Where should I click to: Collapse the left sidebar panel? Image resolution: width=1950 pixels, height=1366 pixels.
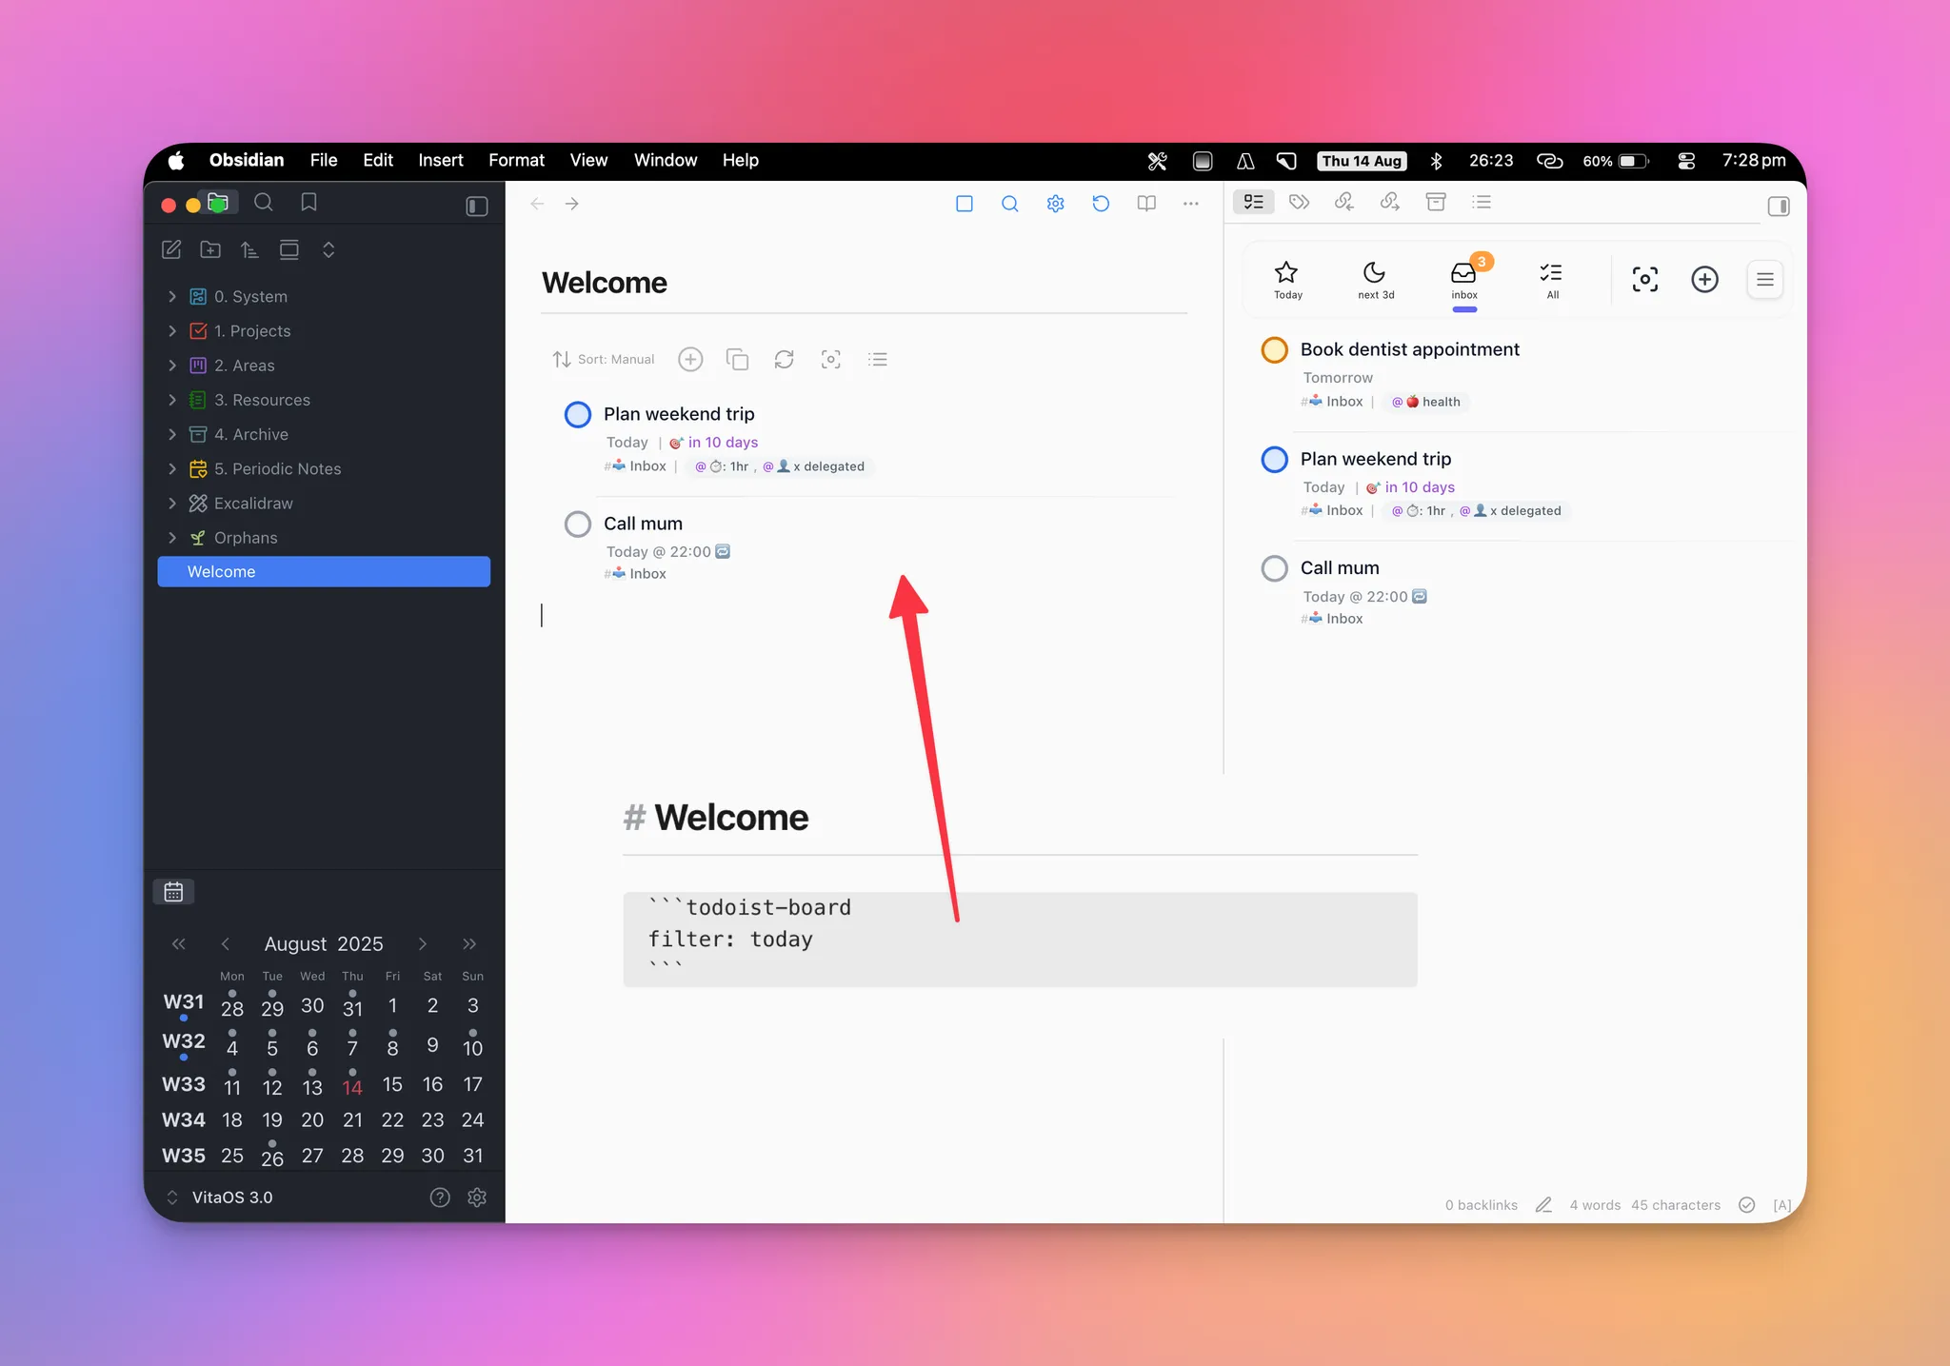pyautogui.click(x=477, y=206)
